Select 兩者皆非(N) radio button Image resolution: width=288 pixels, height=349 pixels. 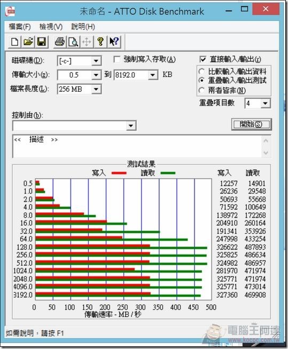click(202, 90)
